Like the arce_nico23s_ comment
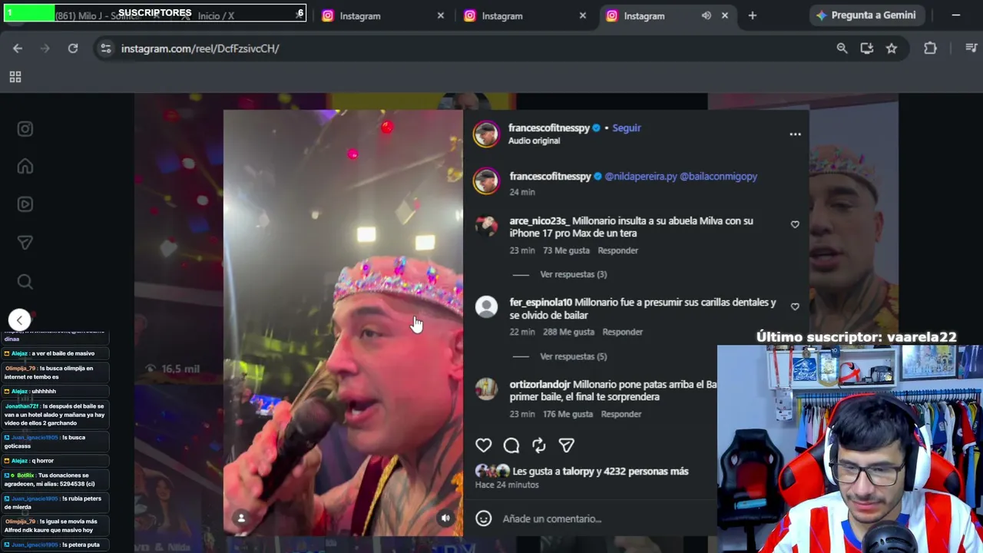Viewport: 983px width, 553px height. pyautogui.click(x=795, y=224)
